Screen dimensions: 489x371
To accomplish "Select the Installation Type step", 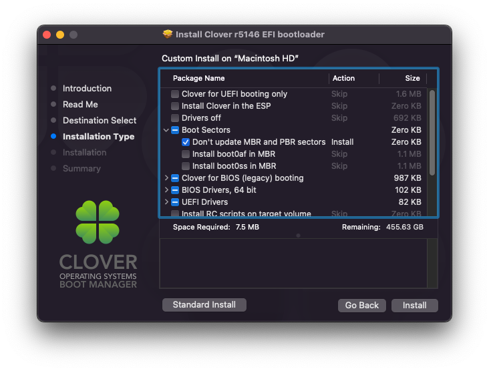I will point(99,136).
